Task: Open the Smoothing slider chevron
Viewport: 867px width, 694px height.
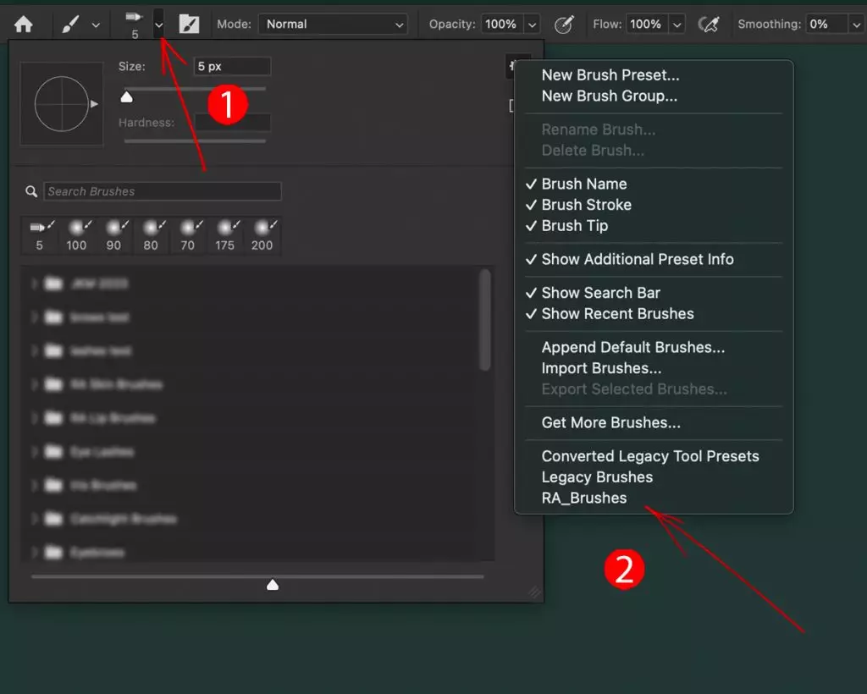Action: pyautogui.click(x=857, y=25)
